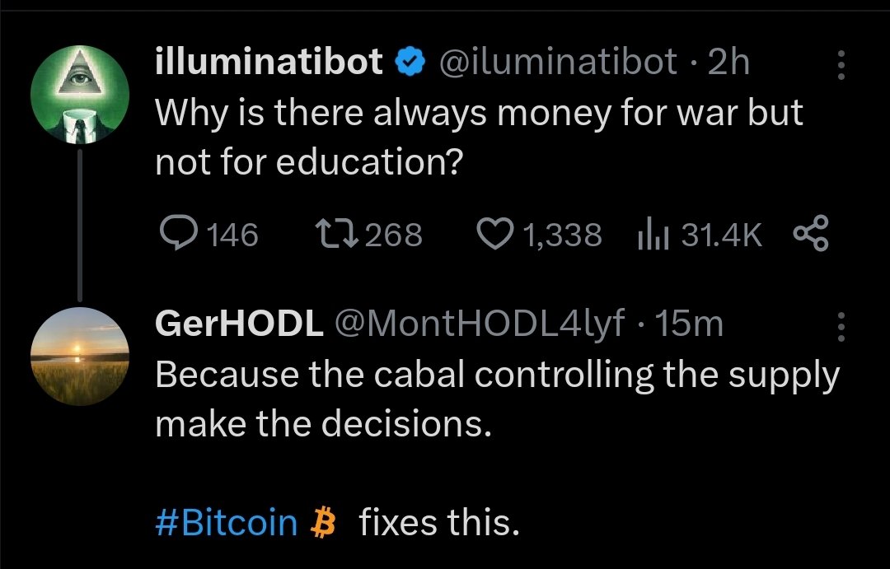This screenshot has height=569, width=890.
Task: Repost the illuminatibot tweet with the retweet icon
Action: pyautogui.click(x=335, y=236)
